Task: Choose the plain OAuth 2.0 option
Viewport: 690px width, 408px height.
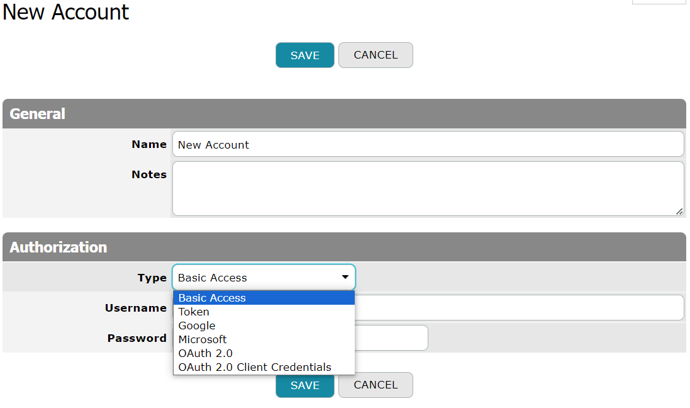Action: (x=205, y=353)
